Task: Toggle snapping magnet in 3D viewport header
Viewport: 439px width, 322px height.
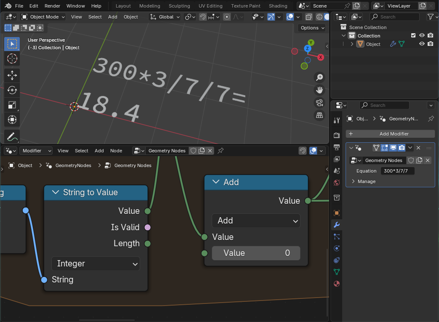Action: click(x=203, y=17)
